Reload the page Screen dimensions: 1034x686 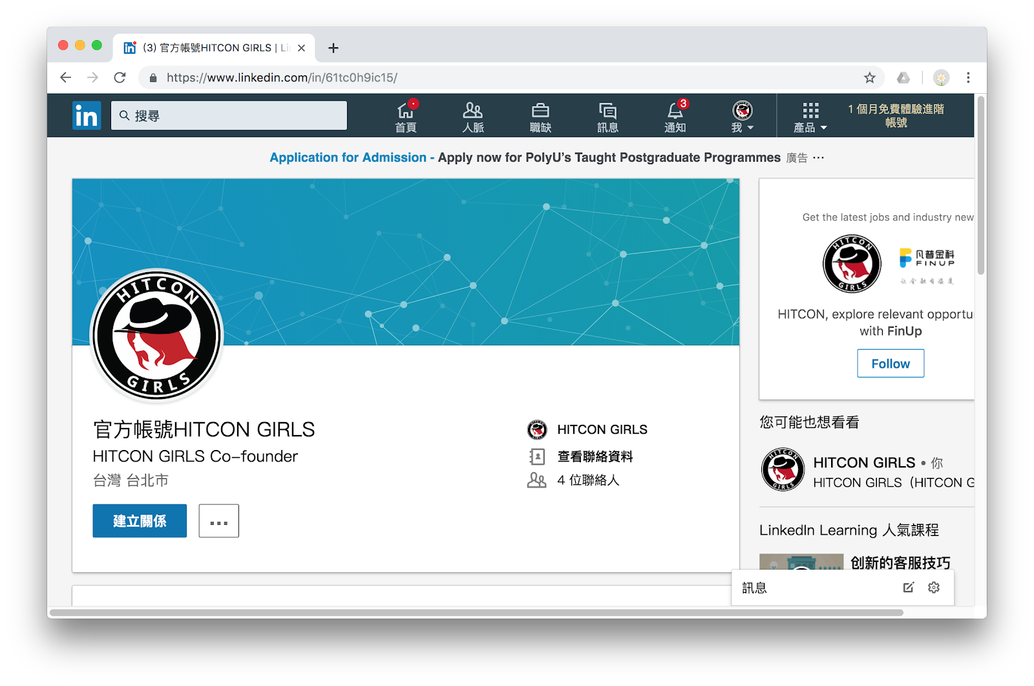(x=120, y=78)
